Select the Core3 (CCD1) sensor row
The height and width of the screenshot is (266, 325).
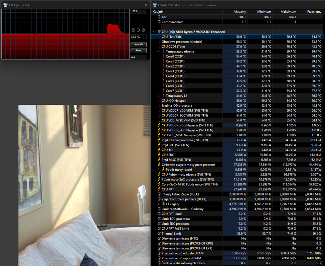pos(237,71)
